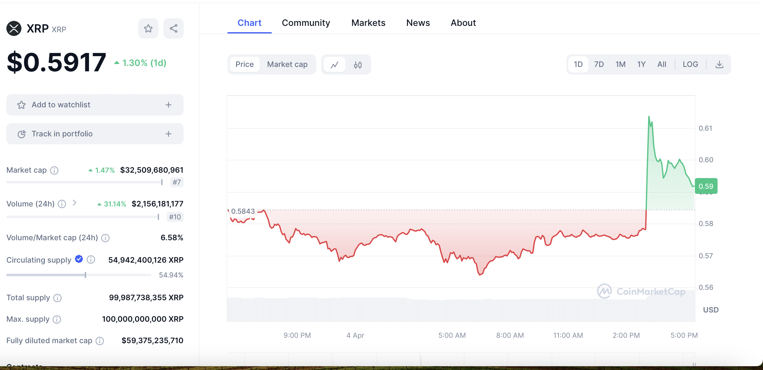The width and height of the screenshot is (763, 370).
Task: Click Circulating supply info icon
Action: (91, 260)
